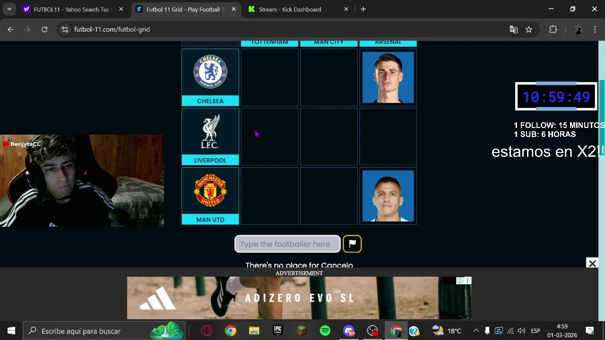Select the Liverpool–Man City grid cell

329,136
